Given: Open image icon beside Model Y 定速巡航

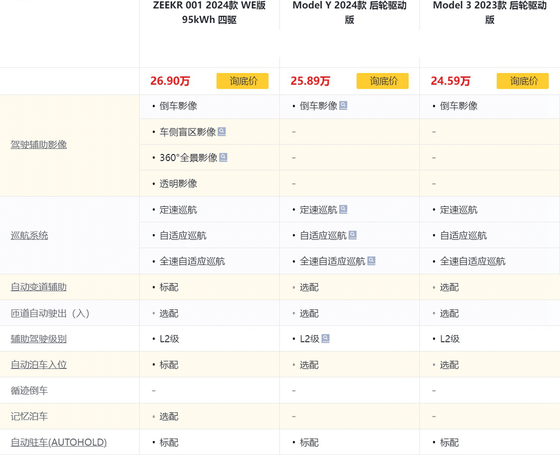Looking at the screenshot, I should click(x=343, y=209).
